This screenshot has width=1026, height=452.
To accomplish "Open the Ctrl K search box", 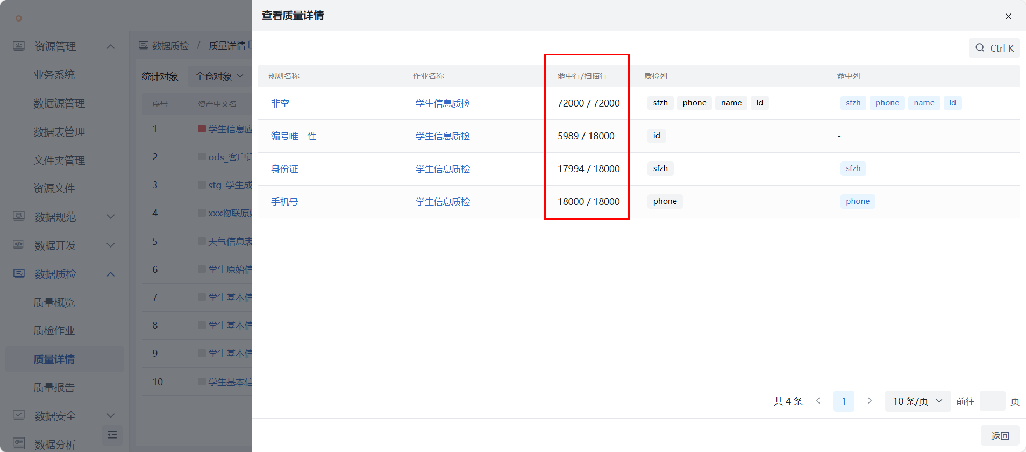I will [994, 48].
